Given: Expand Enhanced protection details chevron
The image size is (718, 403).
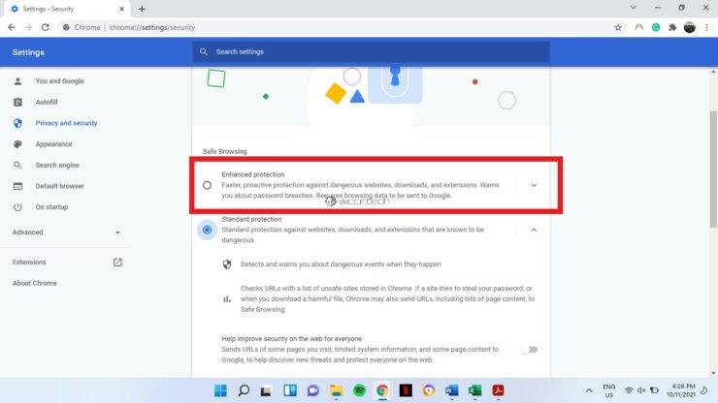Looking at the screenshot, I should 534,185.
